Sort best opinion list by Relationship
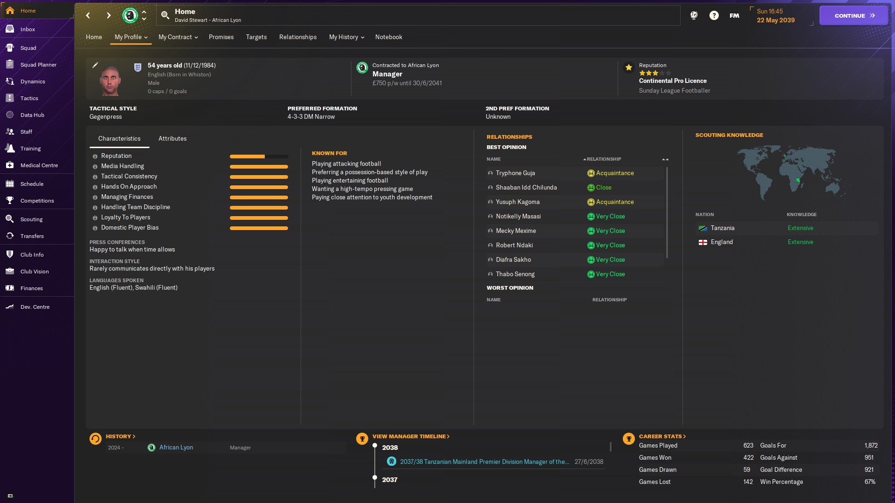 point(603,159)
